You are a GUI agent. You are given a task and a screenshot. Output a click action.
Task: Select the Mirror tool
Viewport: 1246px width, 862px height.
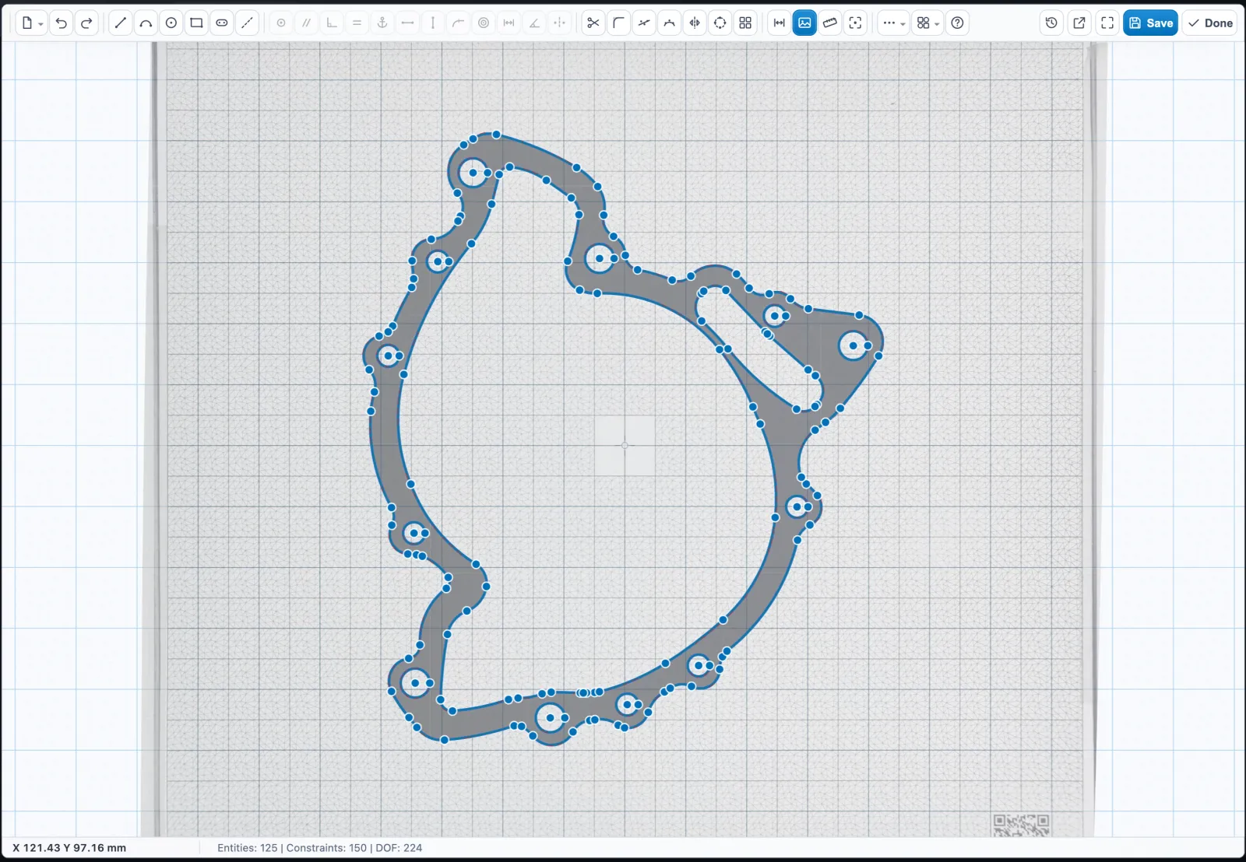[695, 23]
